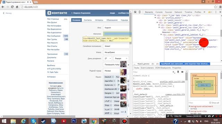Activate the DevTools element picker icon
The image size is (222, 124).
tap(135, 12)
